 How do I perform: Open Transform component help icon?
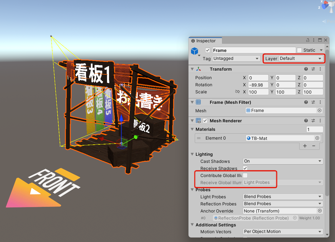coord(306,69)
